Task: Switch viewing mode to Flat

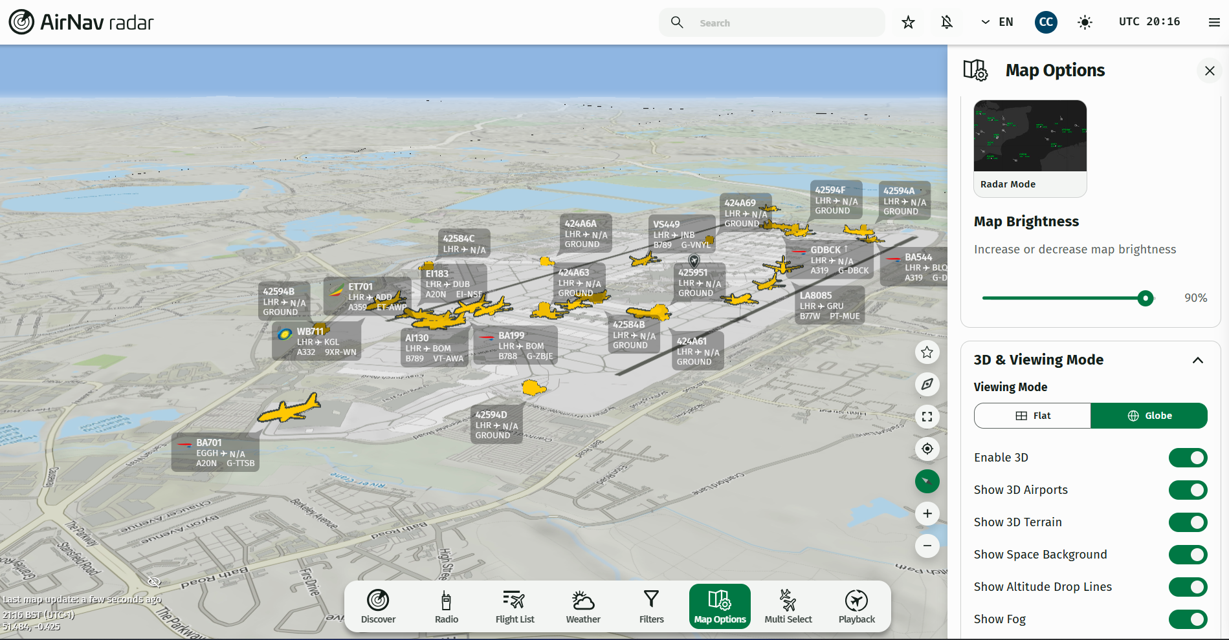Action: click(x=1033, y=416)
